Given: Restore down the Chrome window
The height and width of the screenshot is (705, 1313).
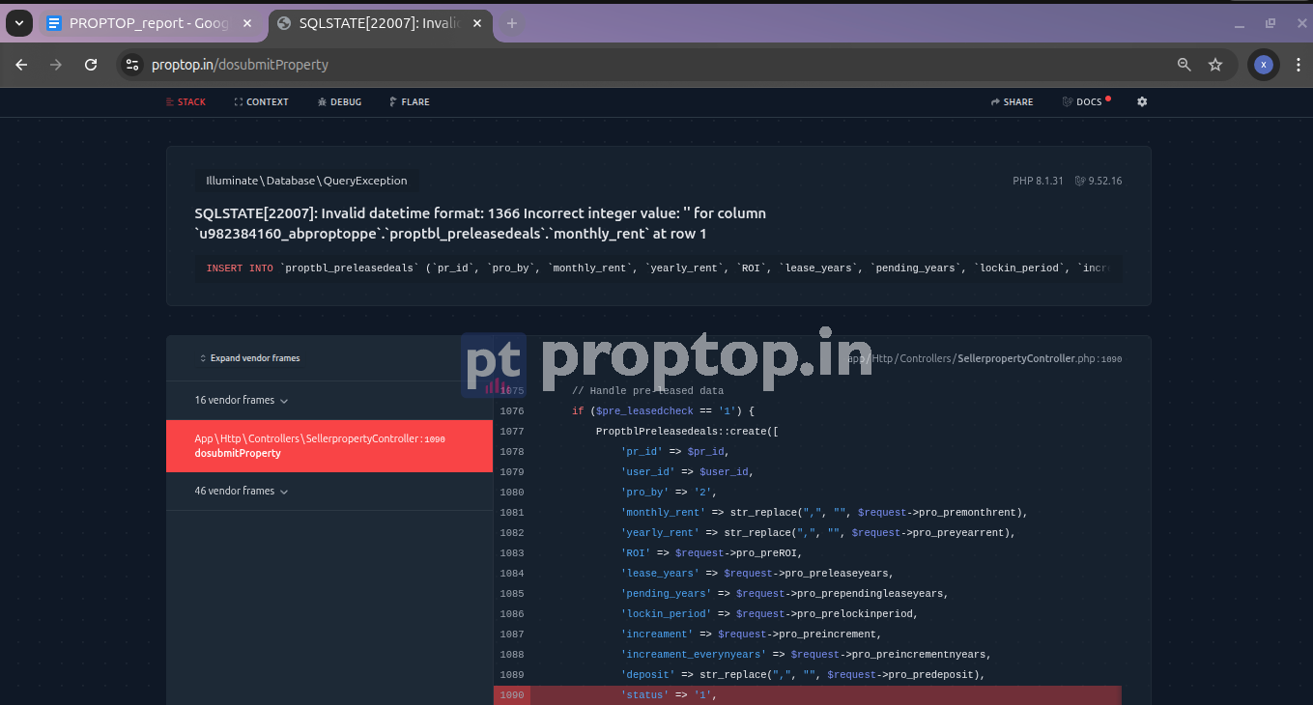Looking at the screenshot, I should click(x=1270, y=23).
